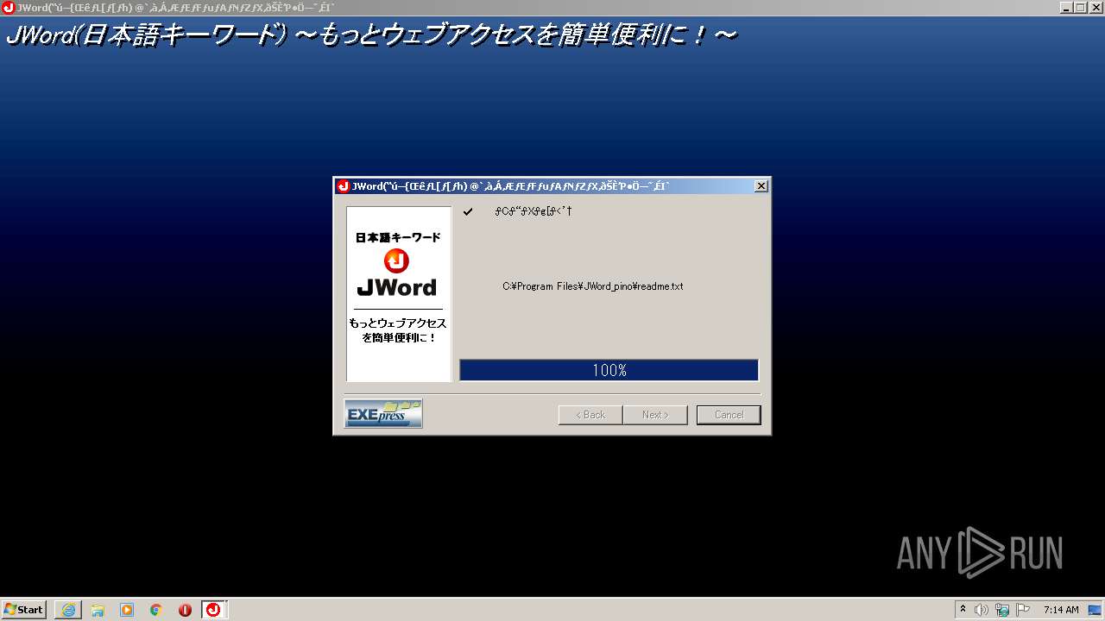
Task: Open Opera browser from the taskbar
Action: (185, 610)
